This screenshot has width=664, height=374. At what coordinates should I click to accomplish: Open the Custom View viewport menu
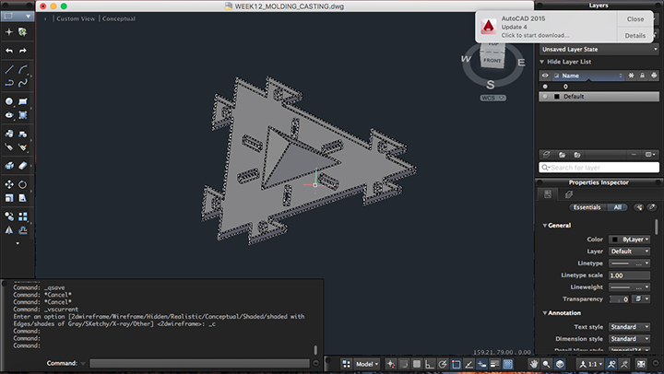coord(76,18)
